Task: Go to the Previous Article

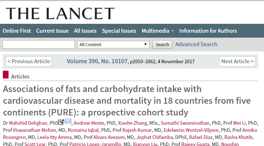Action: (x=28, y=61)
